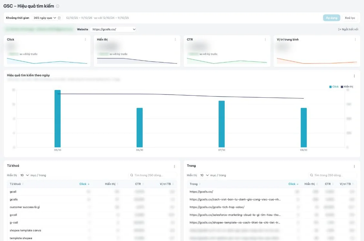Click the 07/10 Click bar in chart
Screen dimensions: 364x241
pos(221,124)
